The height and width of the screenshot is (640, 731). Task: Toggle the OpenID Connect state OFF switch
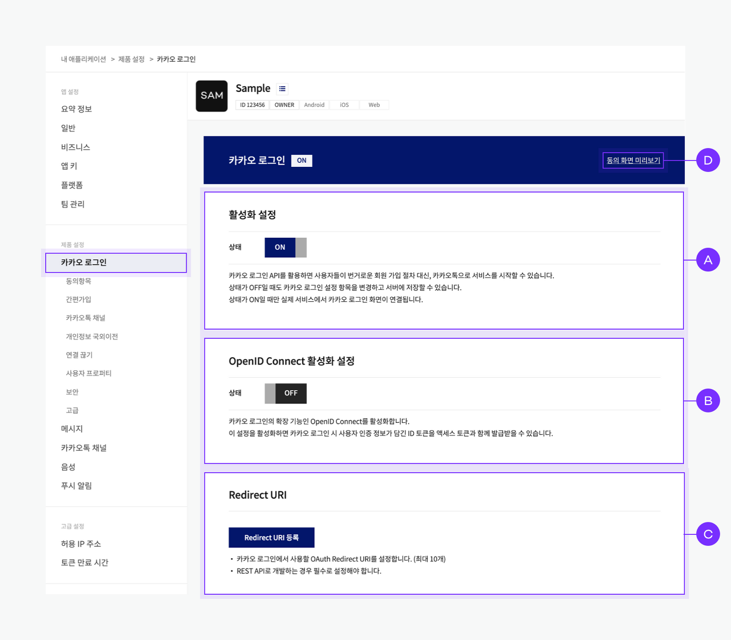click(286, 393)
